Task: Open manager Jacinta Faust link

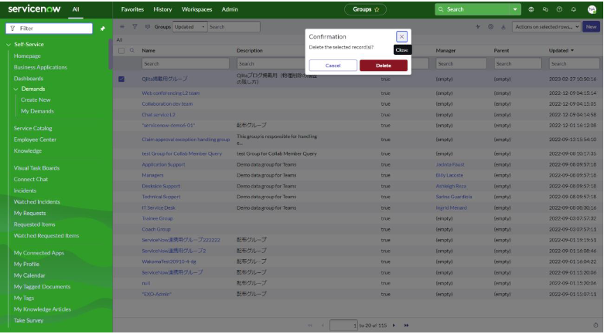Action: [x=450, y=164]
